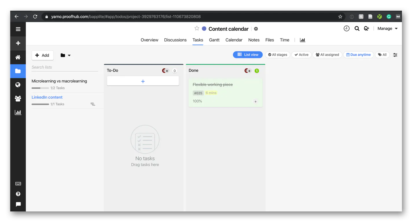417x223 pixels.
Task: Open the Calendar tab
Action: pyautogui.click(x=234, y=40)
